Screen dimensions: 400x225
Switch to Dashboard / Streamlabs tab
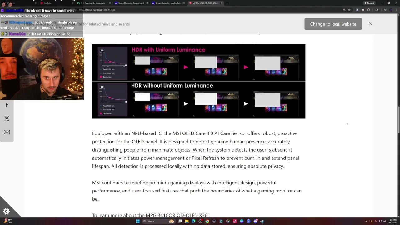point(94,3)
